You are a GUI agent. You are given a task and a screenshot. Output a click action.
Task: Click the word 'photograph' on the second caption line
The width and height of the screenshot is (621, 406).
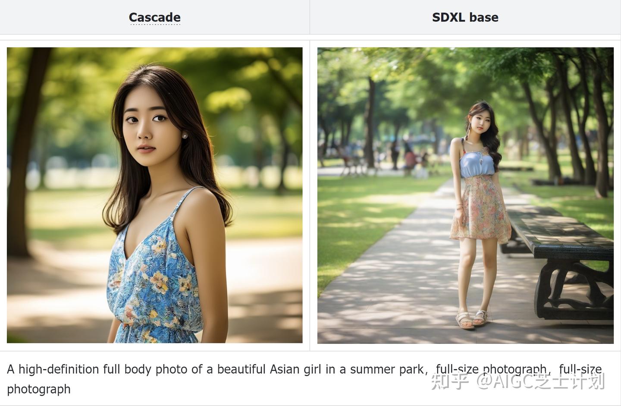[x=39, y=389]
